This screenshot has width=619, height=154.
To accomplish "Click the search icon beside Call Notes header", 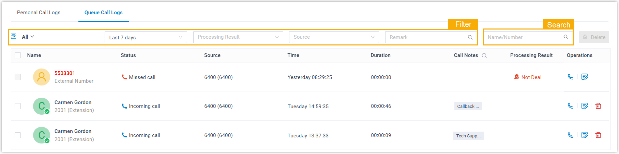I will (x=484, y=56).
